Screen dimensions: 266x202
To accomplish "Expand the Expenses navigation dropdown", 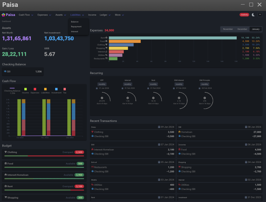I will tap(44, 15).
